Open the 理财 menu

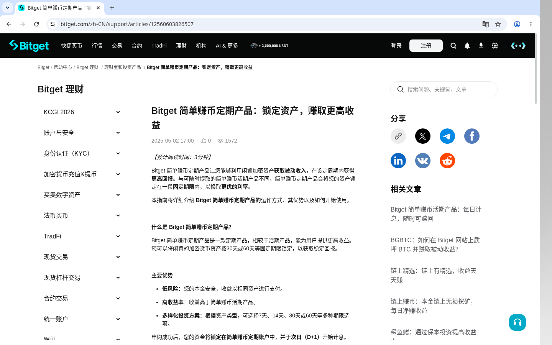click(x=181, y=46)
